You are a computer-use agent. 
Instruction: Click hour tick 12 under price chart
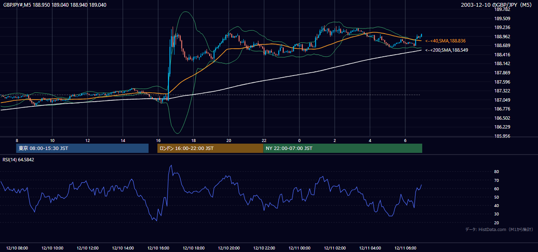pyautogui.click(x=88, y=140)
